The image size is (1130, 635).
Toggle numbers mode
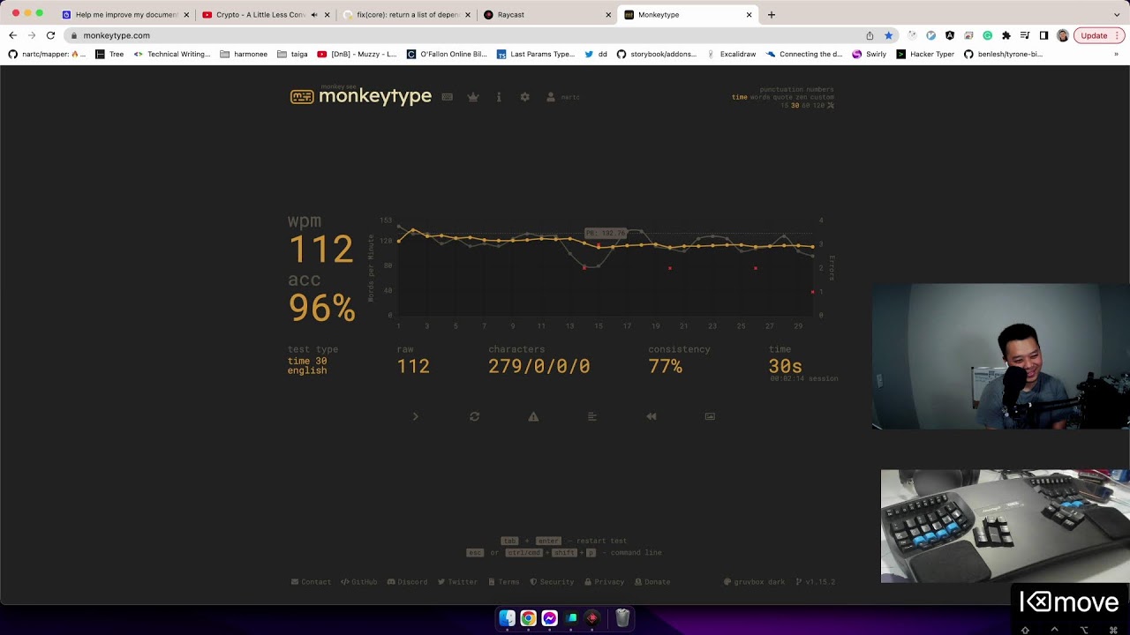point(820,89)
